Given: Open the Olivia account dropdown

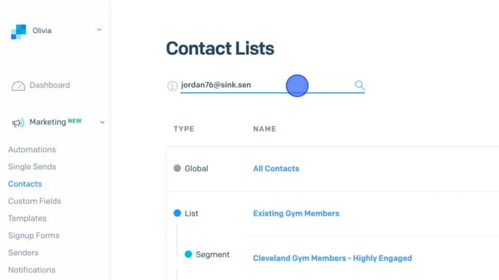Looking at the screenshot, I should point(99,30).
